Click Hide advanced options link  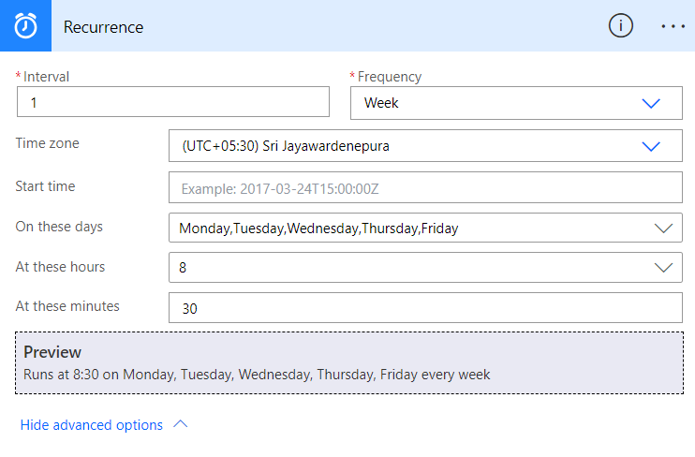click(92, 425)
